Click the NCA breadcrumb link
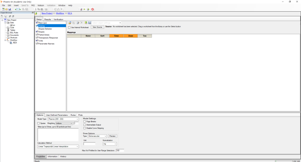This screenshot has width=301, height=162. tap(70, 13)
